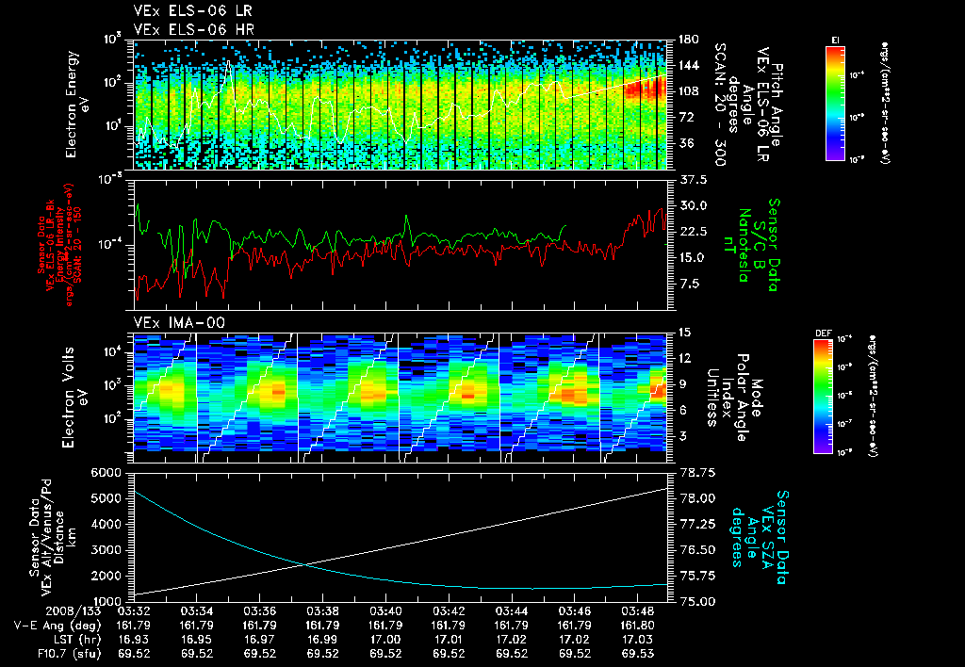Click the 03:34 time tick label
This screenshot has height=667, width=965.
[x=196, y=611]
